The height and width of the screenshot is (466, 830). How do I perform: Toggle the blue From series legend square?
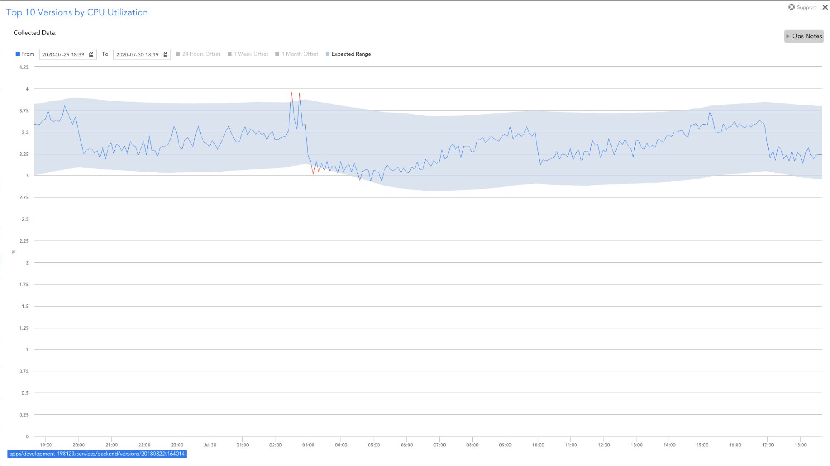point(17,54)
